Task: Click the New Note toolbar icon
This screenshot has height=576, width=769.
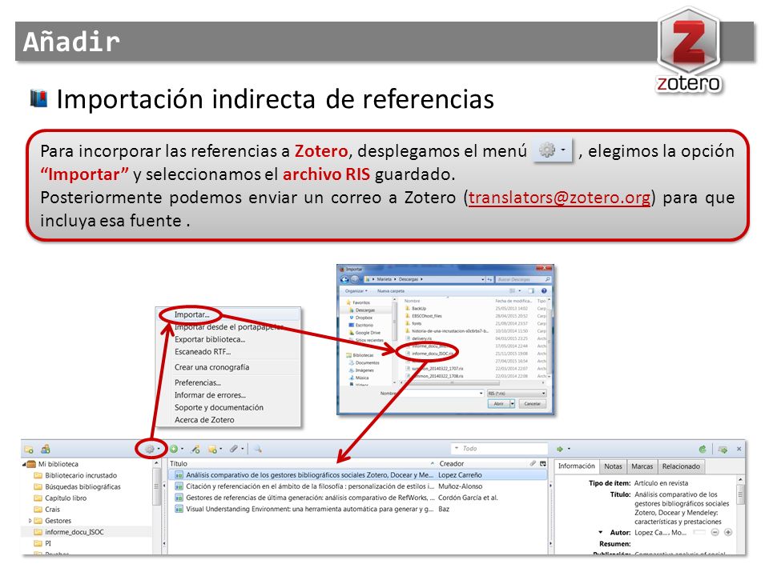Action: pos(213,449)
